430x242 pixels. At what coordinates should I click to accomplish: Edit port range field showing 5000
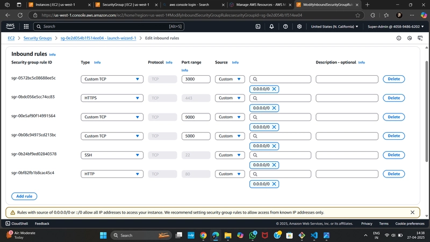click(x=196, y=136)
